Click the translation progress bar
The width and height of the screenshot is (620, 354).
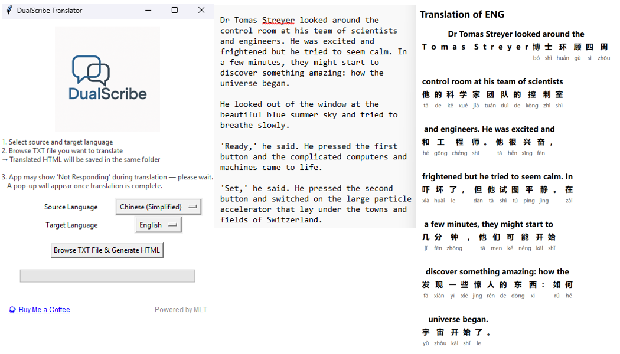(x=107, y=276)
